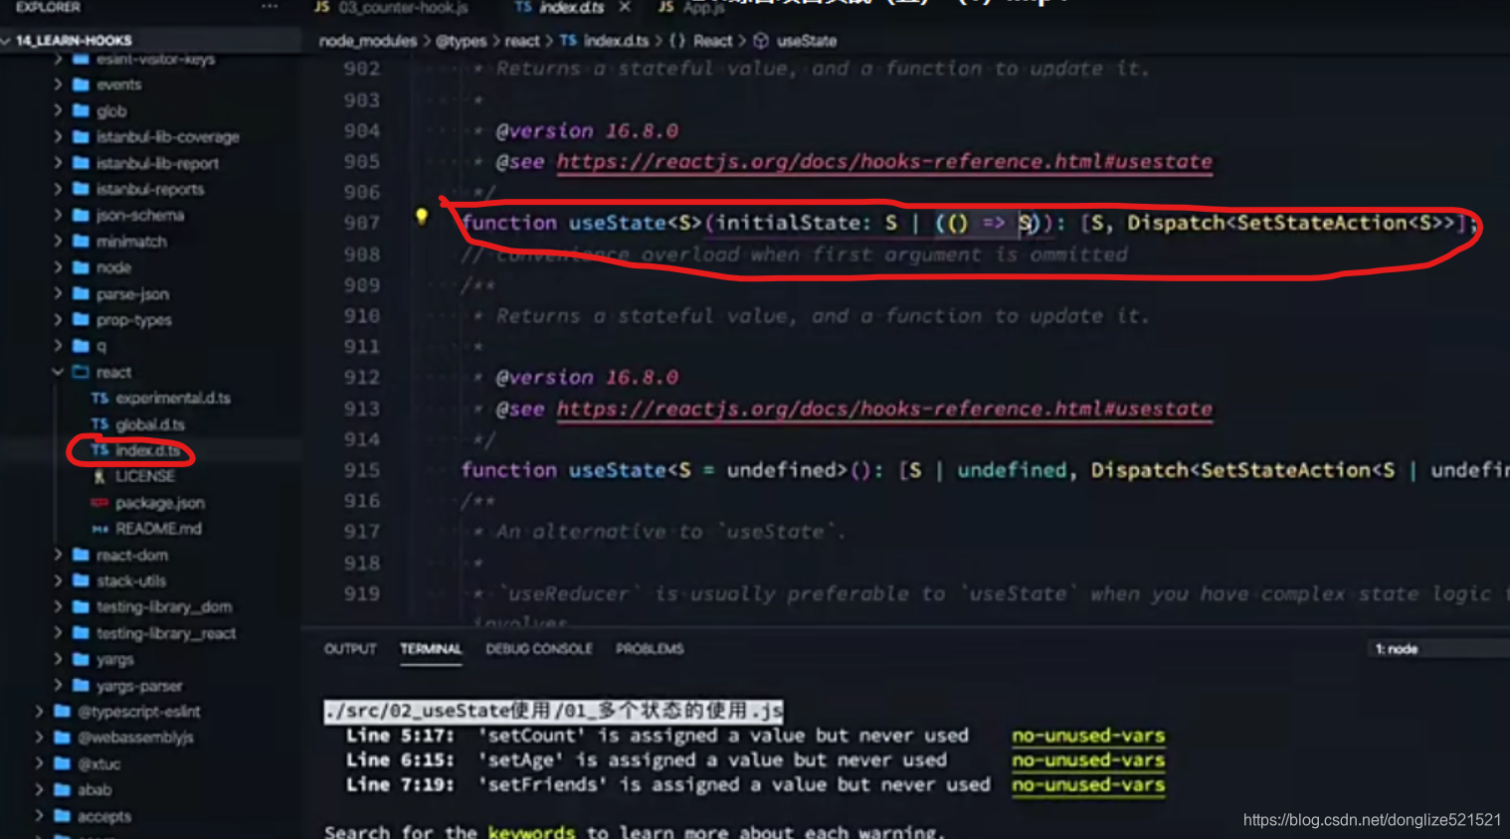Click the q folder icon
This screenshot has width=1510, height=839.
81,346
